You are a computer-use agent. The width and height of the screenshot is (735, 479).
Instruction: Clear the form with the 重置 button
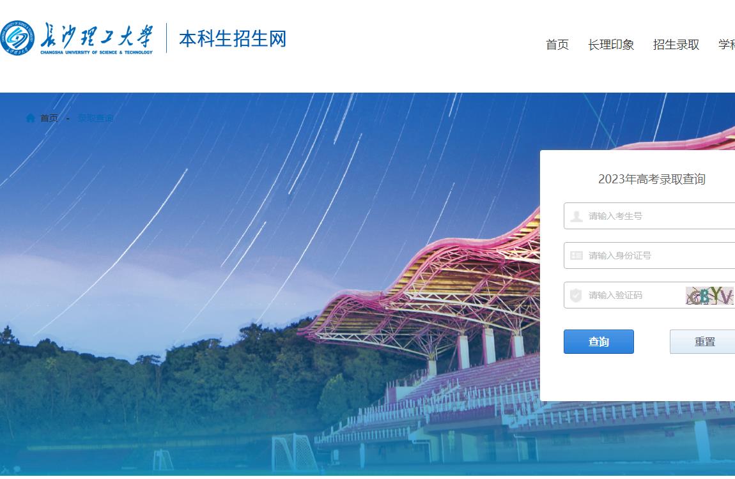pyautogui.click(x=702, y=342)
